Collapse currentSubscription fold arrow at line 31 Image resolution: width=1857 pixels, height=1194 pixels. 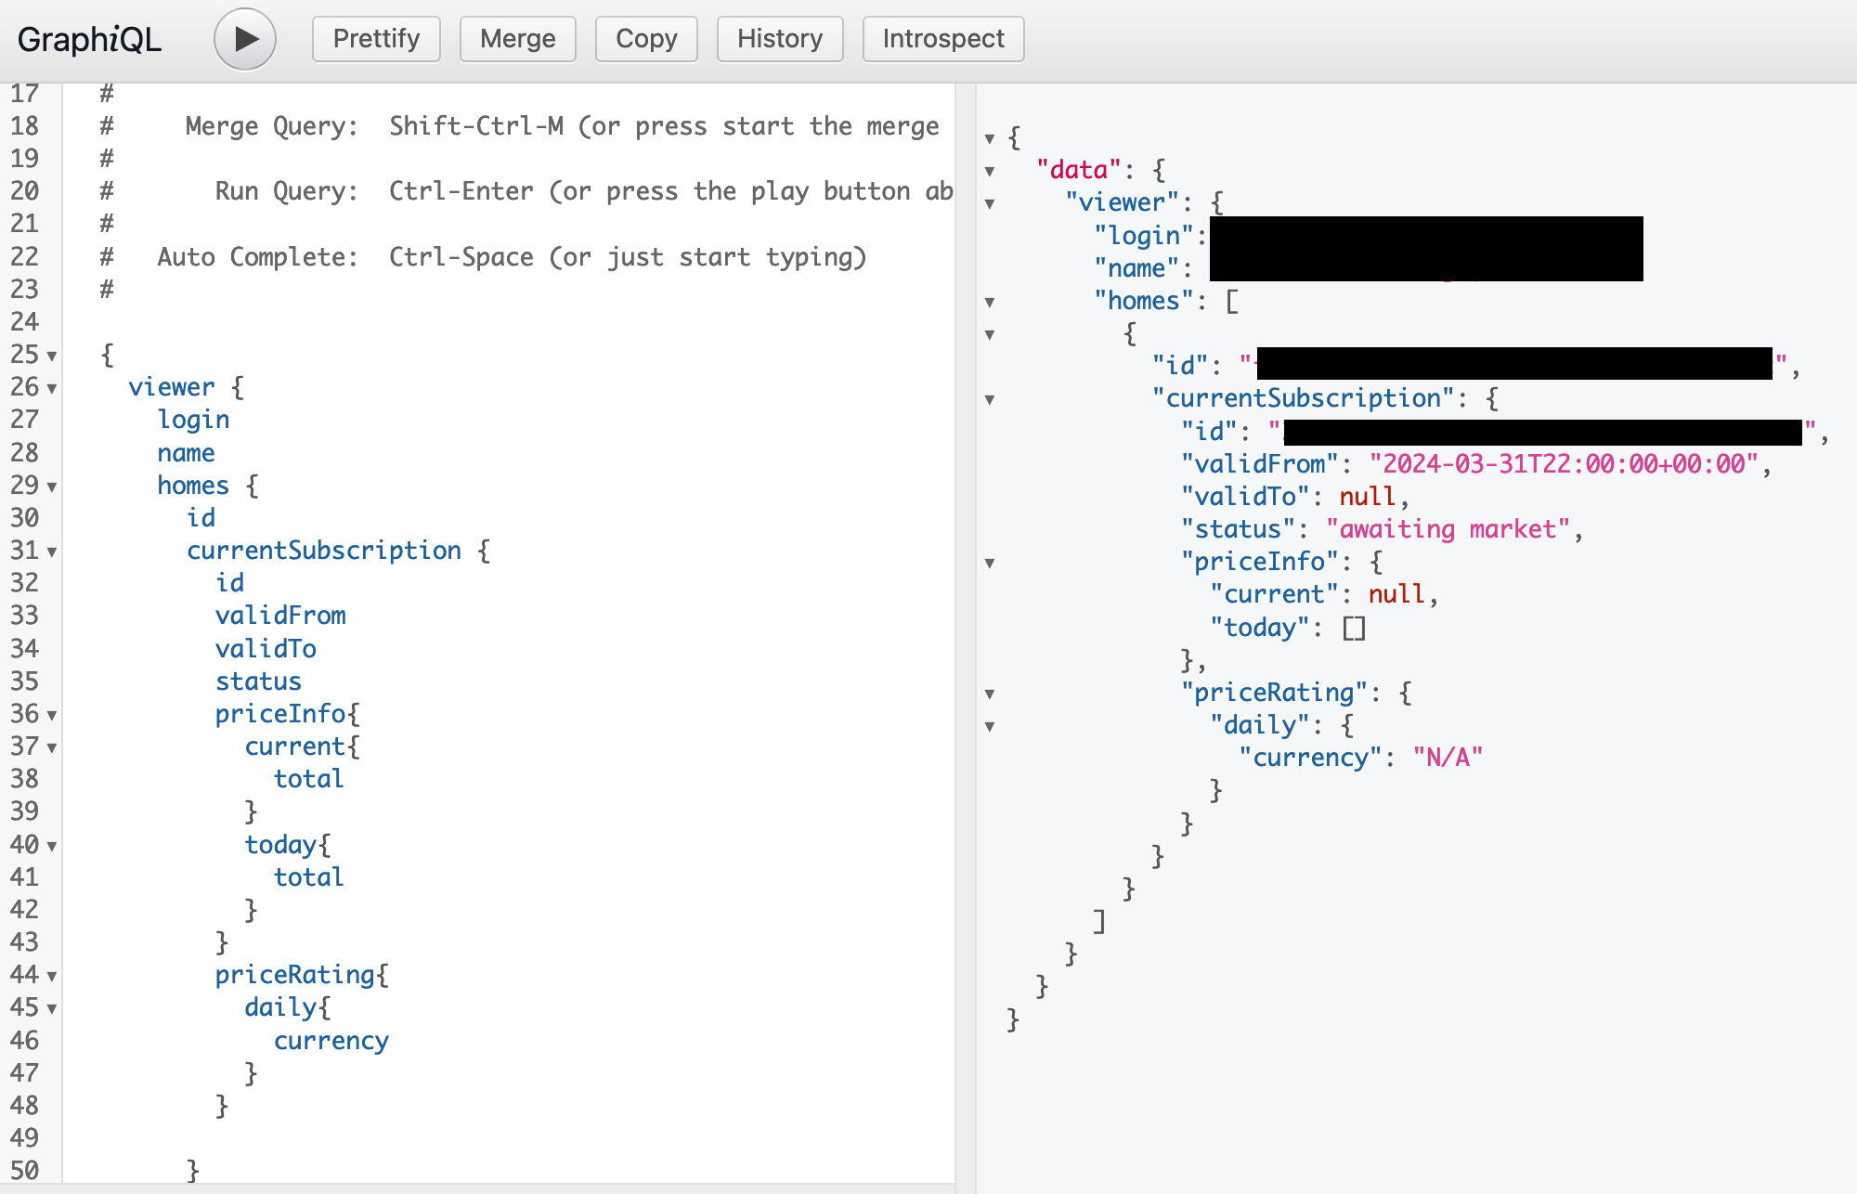point(52,552)
